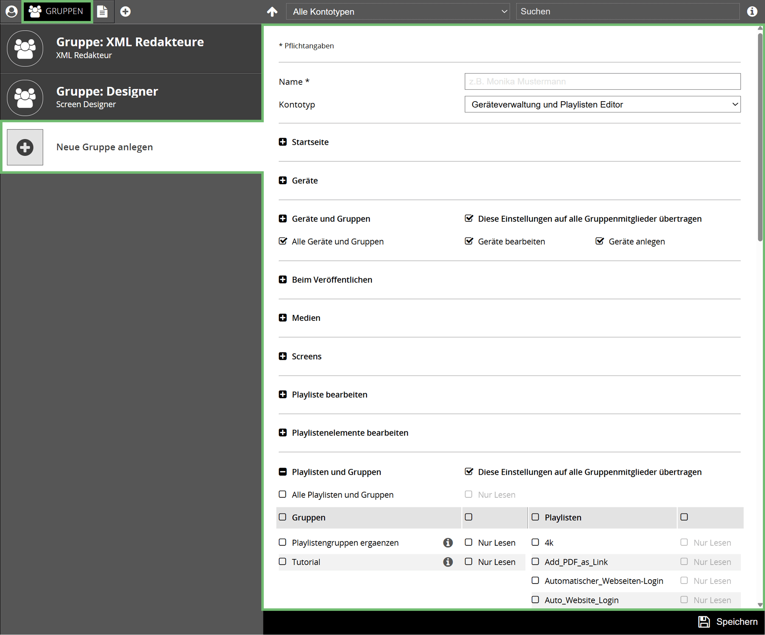Enable Nur Lesen for Playlistengruppen ergaenzen
This screenshot has width=765, height=635.
coord(468,542)
